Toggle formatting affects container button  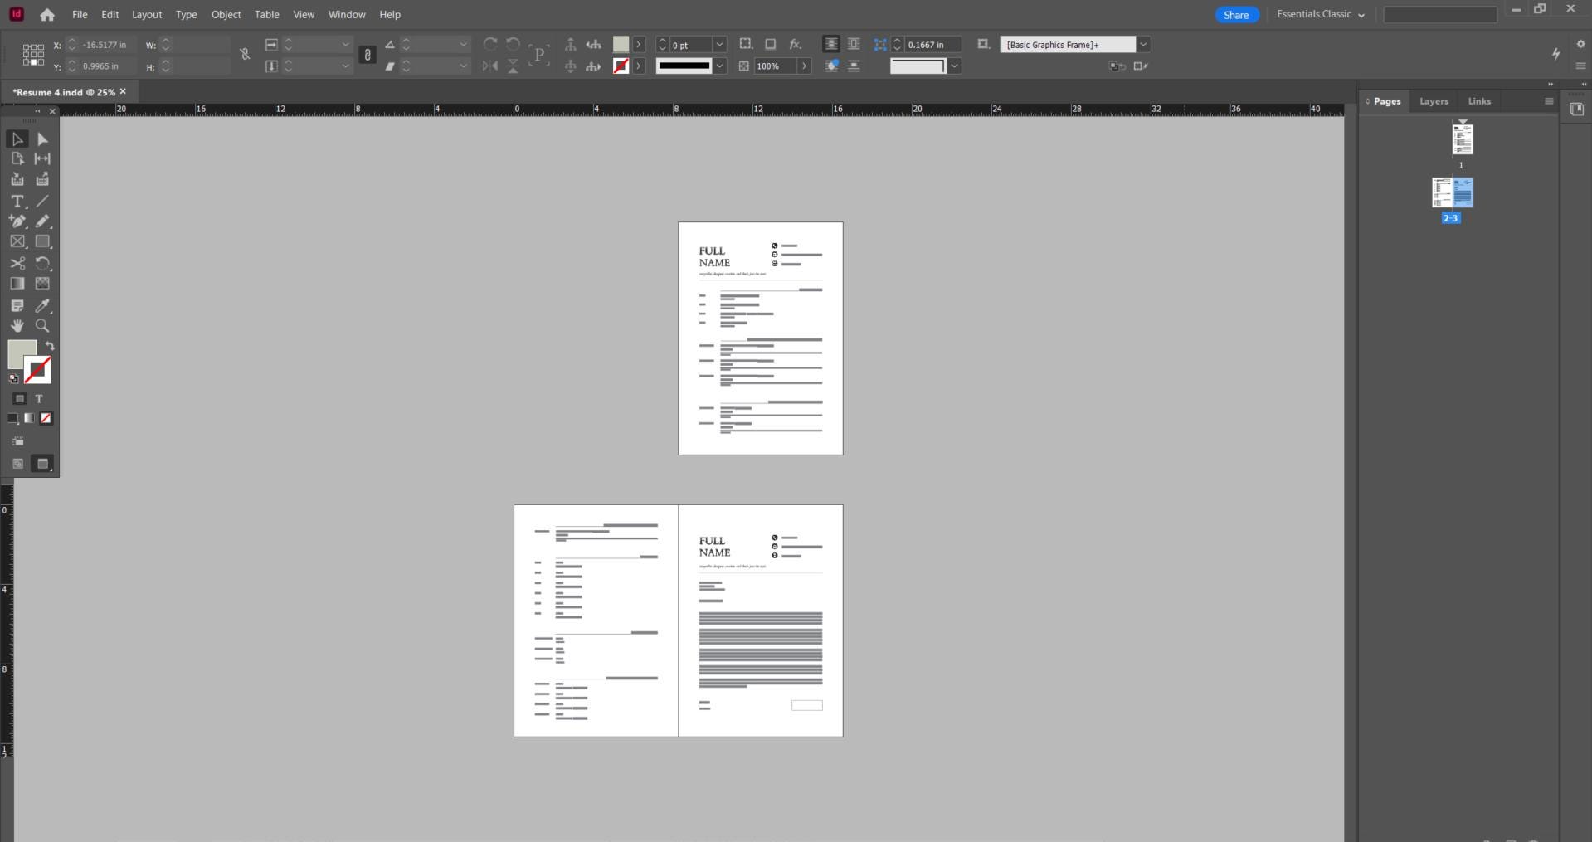coord(21,398)
